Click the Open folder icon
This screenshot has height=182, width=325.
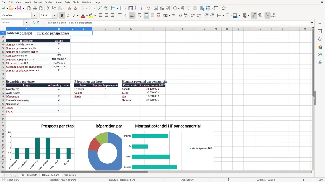point(11,8)
